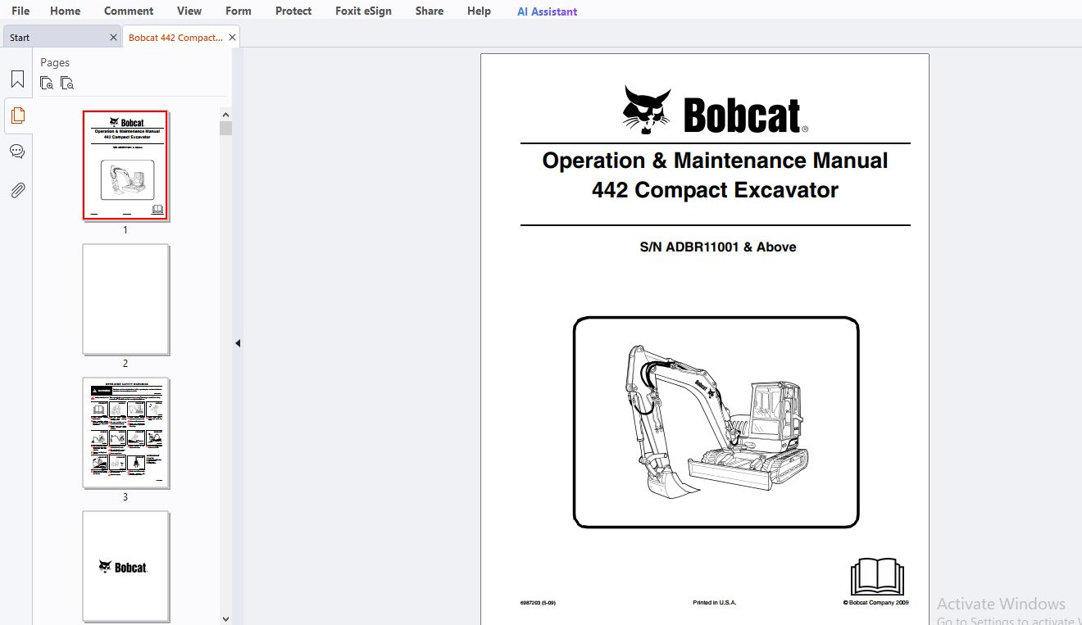This screenshot has width=1082, height=625.
Task: Click the page number 1 label
Action: tap(125, 230)
